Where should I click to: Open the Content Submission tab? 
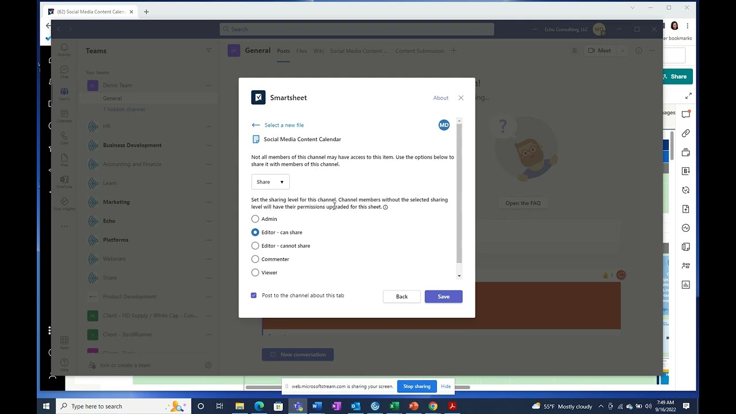420,51
